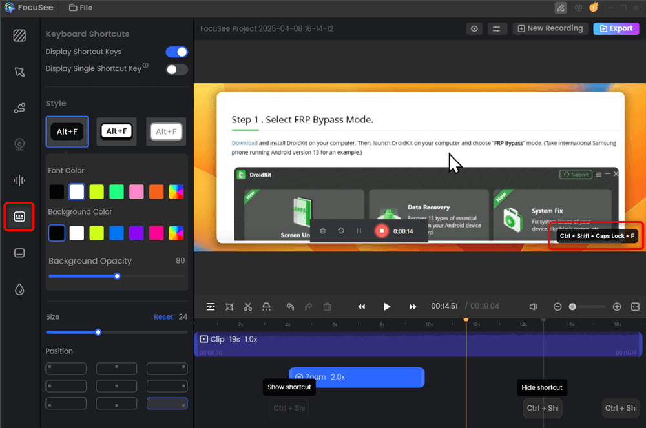
Task: Select the audio waveform sidebar icon
Action: click(x=19, y=180)
